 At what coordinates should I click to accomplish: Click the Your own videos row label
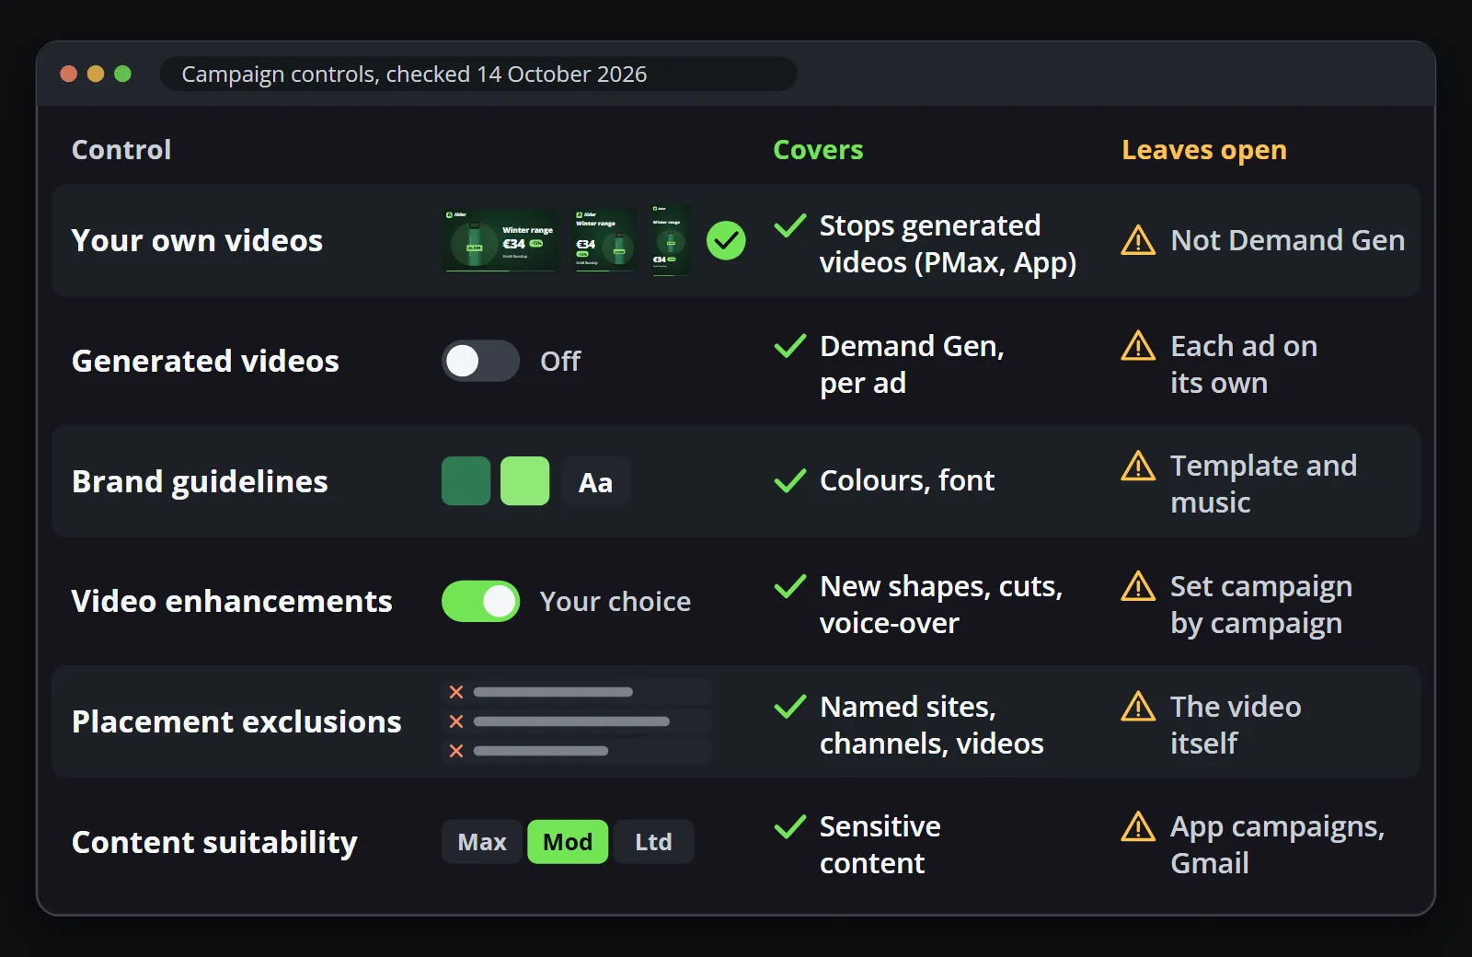click(197, 240)
